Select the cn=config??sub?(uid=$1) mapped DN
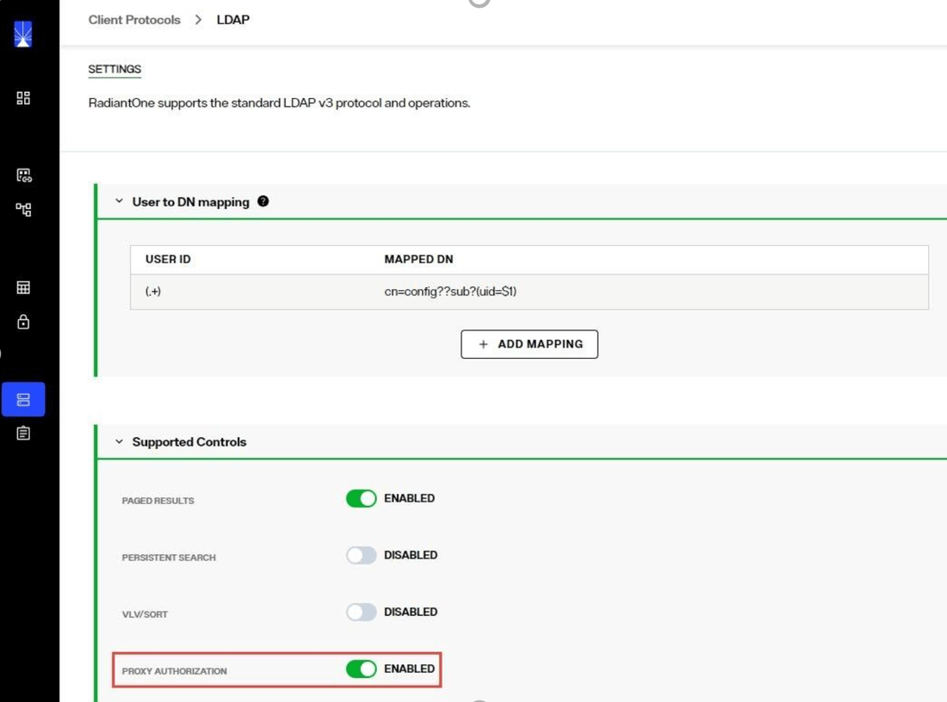Image resolution: width=947 pixels, height=702 pixels. click(450, 291)
